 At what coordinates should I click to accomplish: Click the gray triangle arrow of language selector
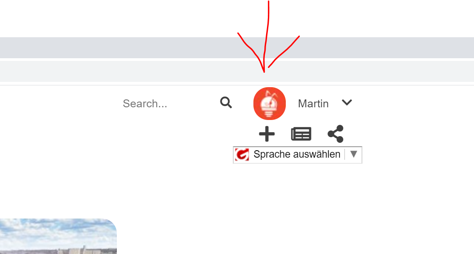tap(354, 154)
